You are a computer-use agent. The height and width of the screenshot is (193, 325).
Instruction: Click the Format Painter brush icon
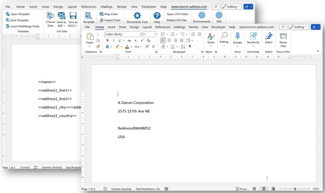pyautogui.click(x=98, y=46)
